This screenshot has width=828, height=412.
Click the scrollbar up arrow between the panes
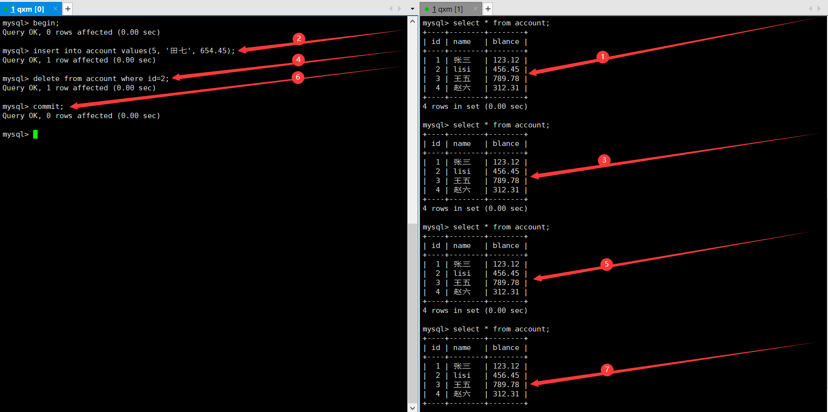click(413, 21)
